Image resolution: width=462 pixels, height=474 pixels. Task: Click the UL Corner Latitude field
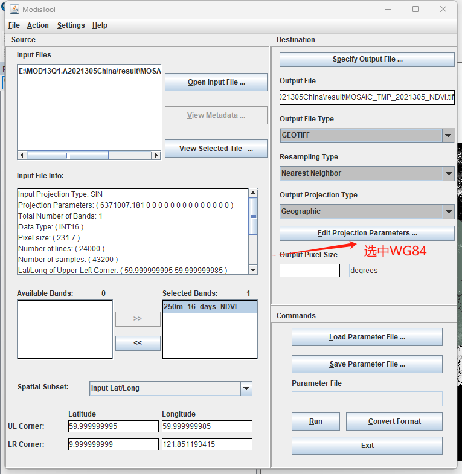tap(114, 426)
